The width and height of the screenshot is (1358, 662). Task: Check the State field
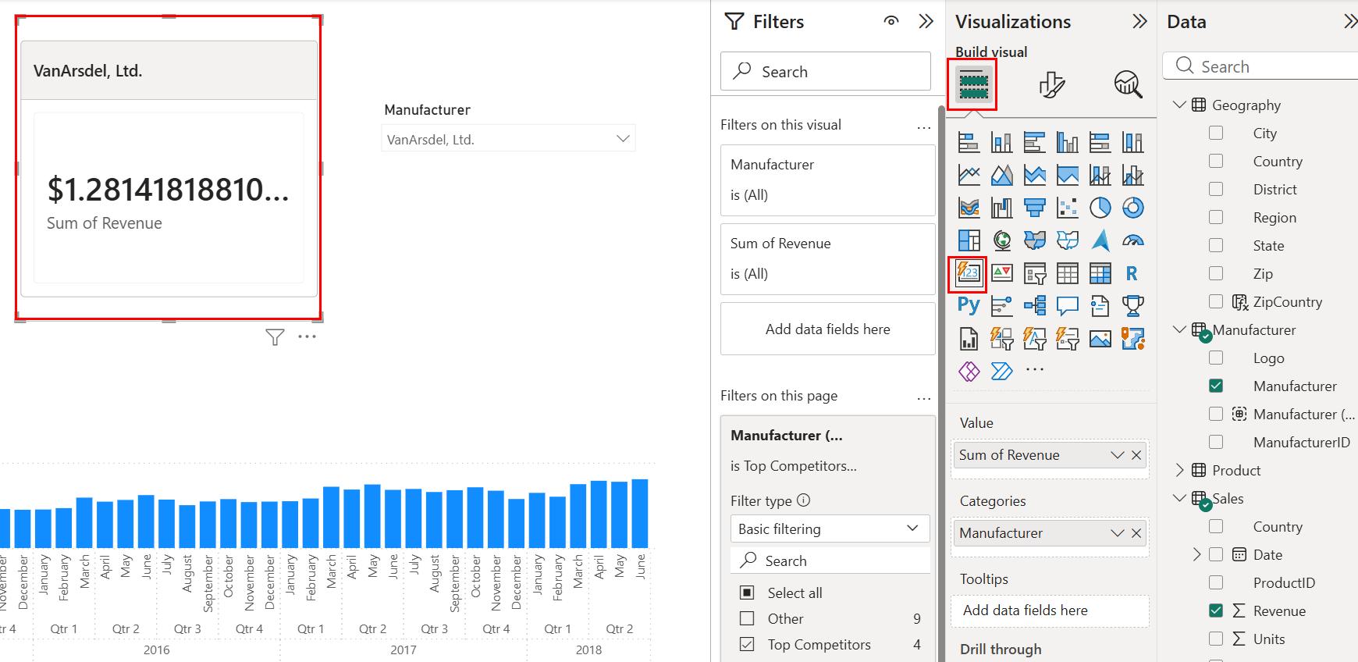1216,245
